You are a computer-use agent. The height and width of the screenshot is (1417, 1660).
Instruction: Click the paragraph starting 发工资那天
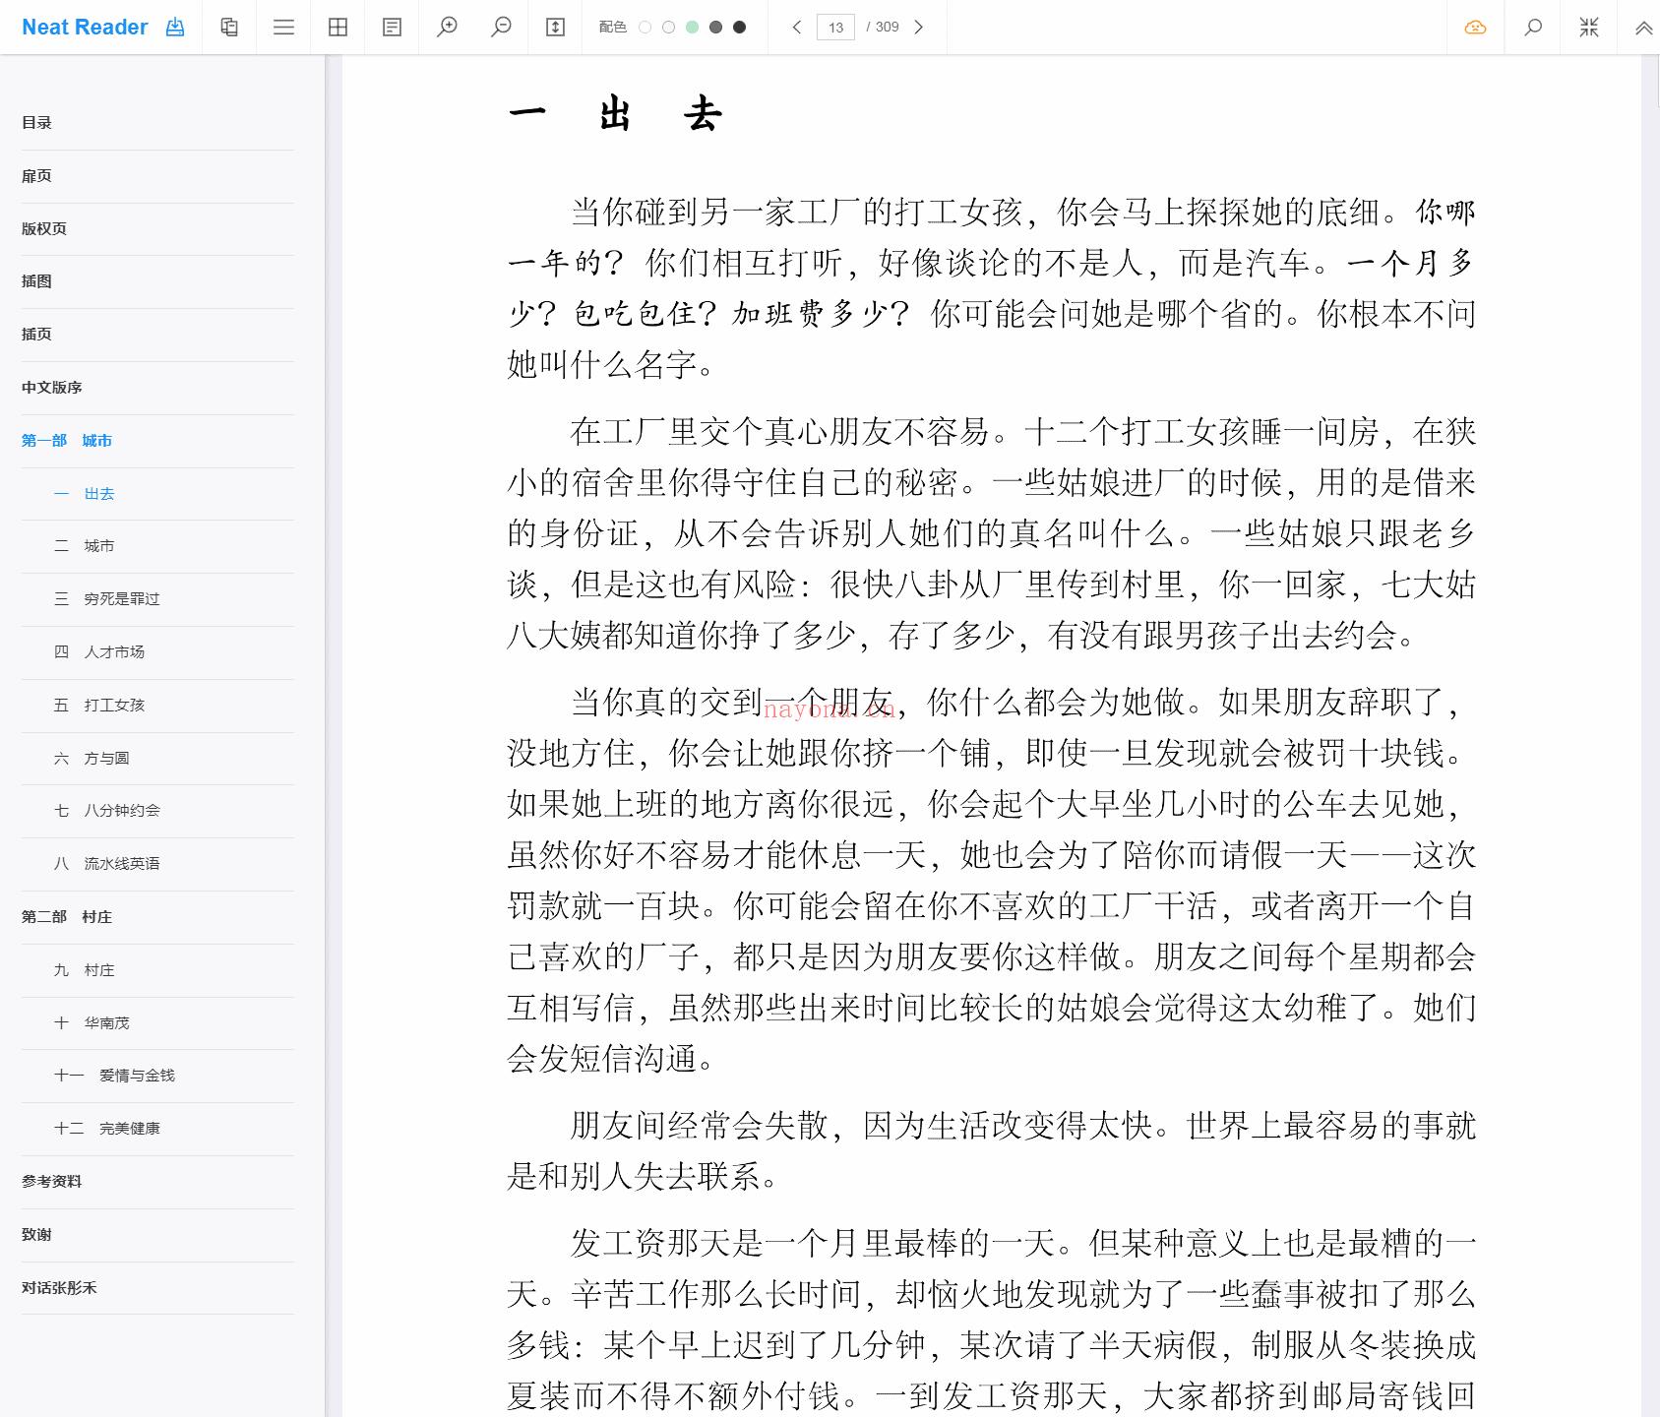(992, 1320)
